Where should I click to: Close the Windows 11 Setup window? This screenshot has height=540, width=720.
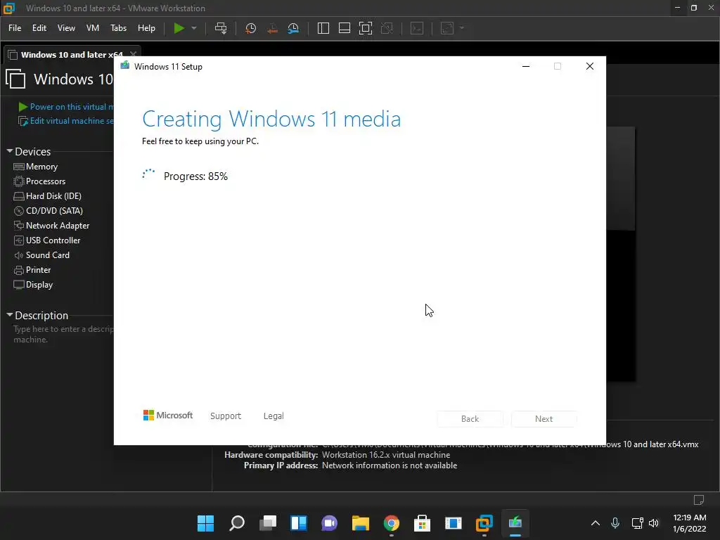[x=590, y=66]
